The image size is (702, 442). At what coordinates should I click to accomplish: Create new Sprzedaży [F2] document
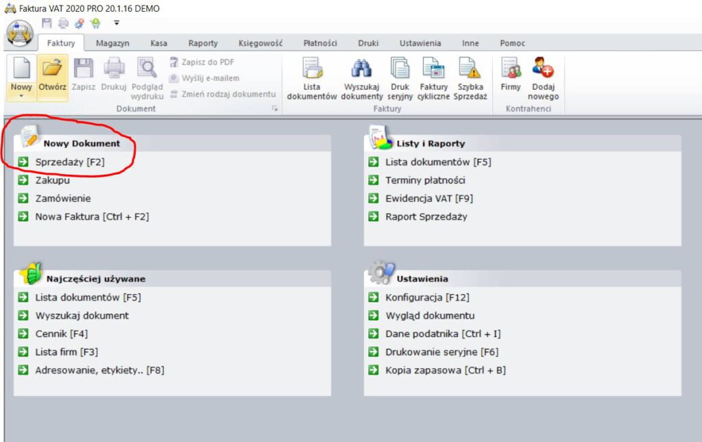(x=70, y=162)
